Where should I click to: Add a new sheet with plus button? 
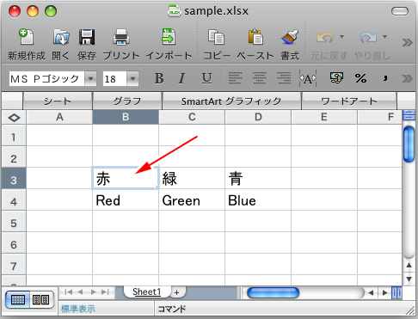177,292
